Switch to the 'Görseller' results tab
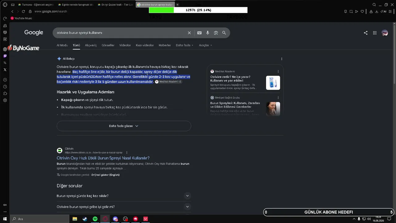This screenshot has height=223, width=396. coord(108,45)
